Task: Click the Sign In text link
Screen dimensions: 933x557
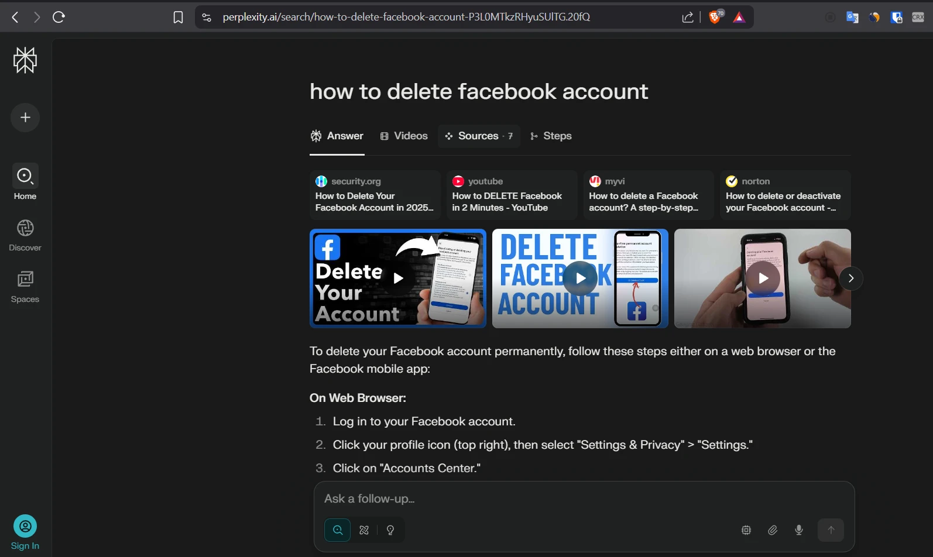Action: pos(25,546)
